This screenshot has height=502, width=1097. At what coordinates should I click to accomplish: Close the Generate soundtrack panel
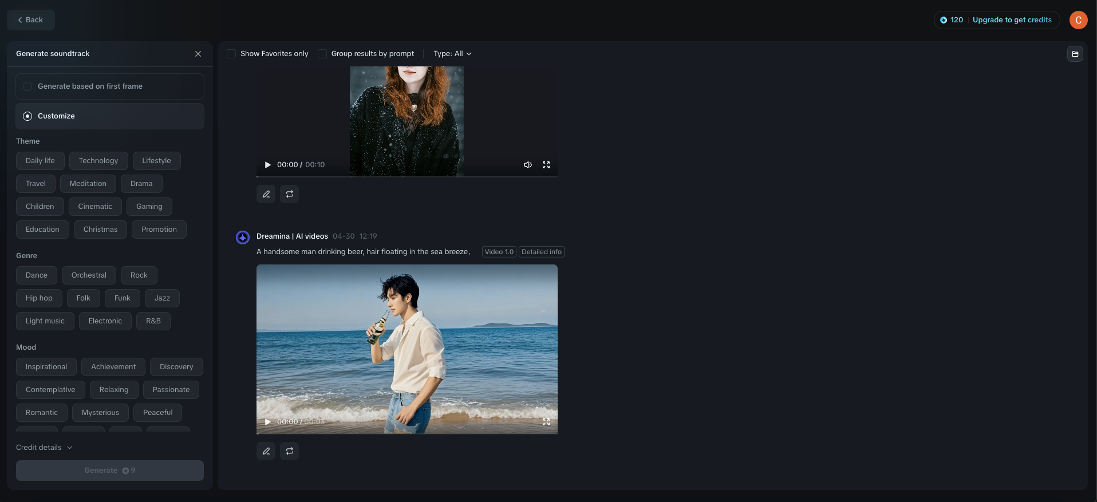point(198,54)
